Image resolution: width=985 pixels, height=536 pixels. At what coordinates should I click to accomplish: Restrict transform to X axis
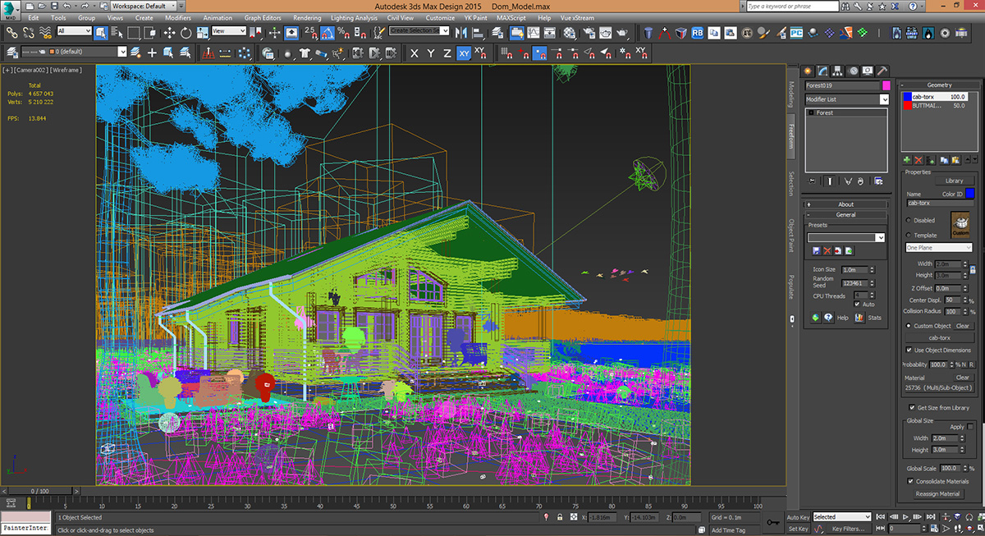[414, 53]
